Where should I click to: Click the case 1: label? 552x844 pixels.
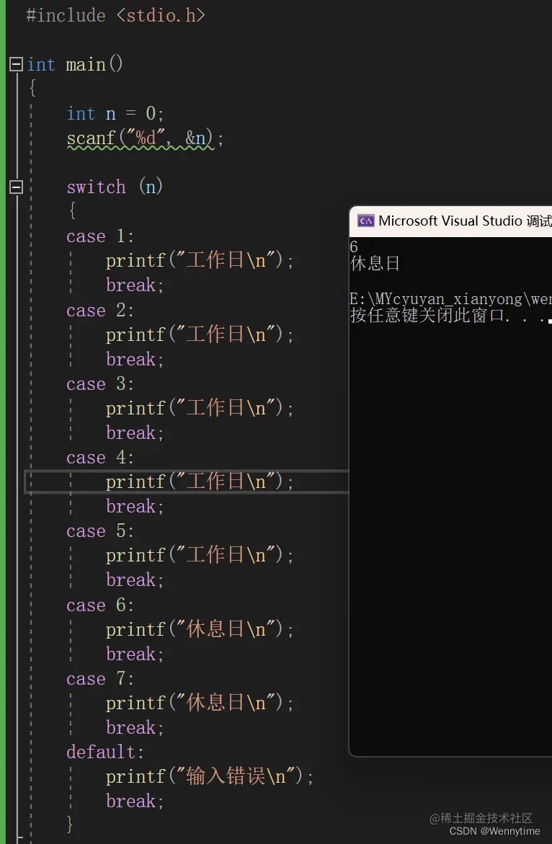(x=100, y=236)
